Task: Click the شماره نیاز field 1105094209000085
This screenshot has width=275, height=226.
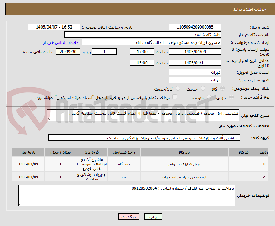Action: (195, 27)
